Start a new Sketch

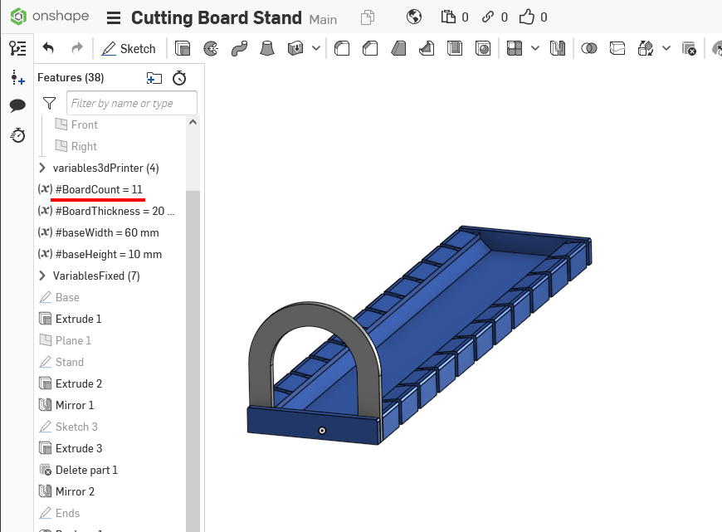(x=129, y=48)
